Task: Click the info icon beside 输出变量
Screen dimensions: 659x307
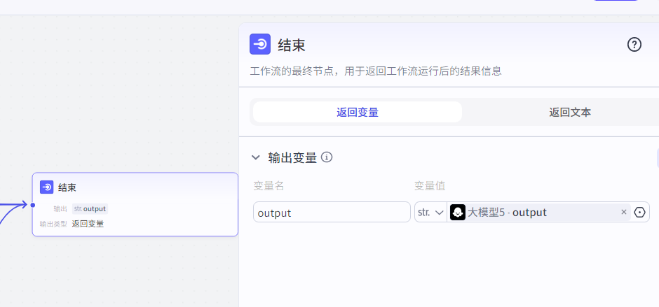Action: coord(327,157)
